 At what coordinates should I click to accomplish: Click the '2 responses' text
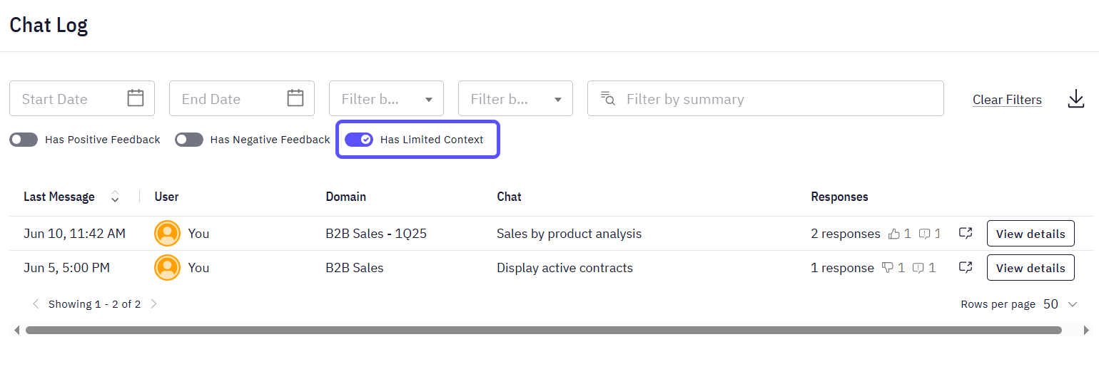pos(846,234)
